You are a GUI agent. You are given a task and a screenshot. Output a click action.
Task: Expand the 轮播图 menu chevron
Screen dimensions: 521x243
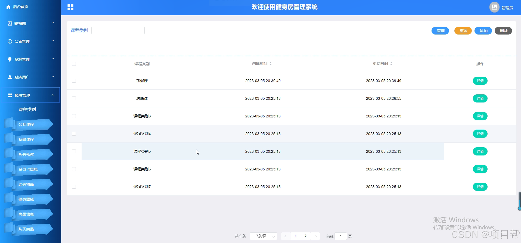pyautogui.click(x=53, y=23)
